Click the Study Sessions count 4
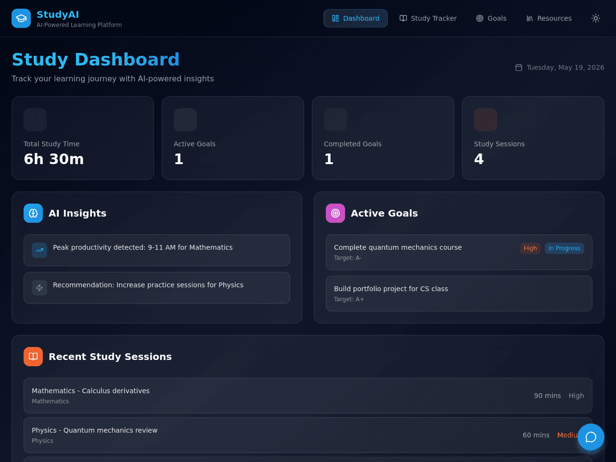 pyautogui.click(x=479, y=159)
